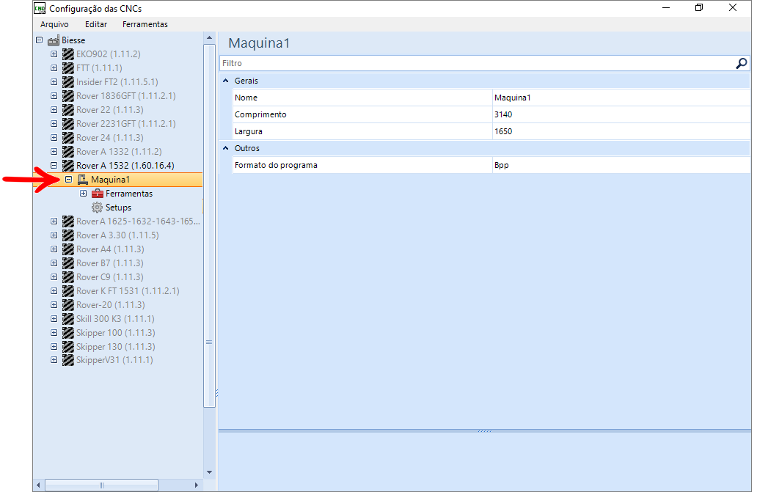
Task: Click the Rover K FT 1531 machine icon
Action: click(x=68, y=291)
